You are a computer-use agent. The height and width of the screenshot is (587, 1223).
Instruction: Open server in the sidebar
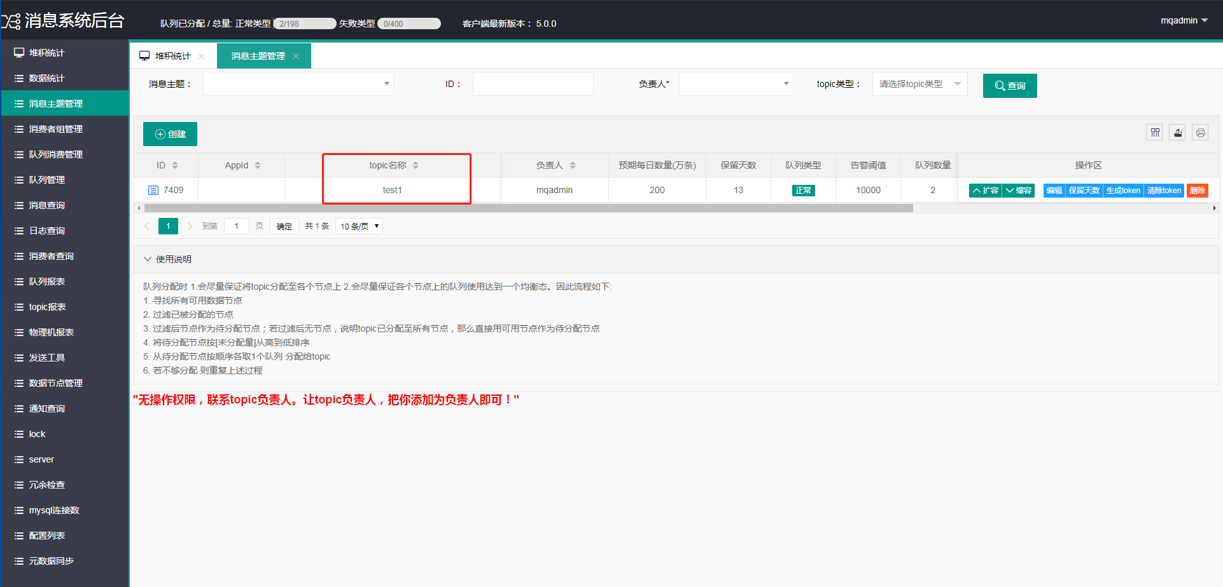(64, 459)
